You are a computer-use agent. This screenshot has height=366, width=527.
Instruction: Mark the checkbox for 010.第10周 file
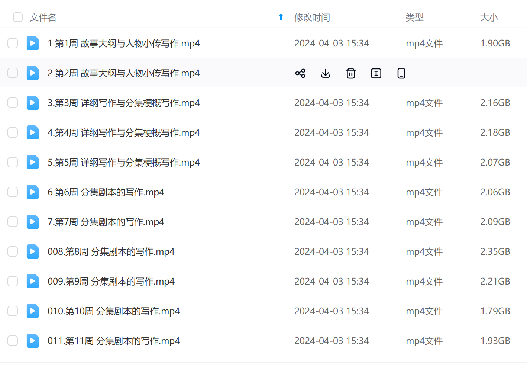tap(13, 311)
